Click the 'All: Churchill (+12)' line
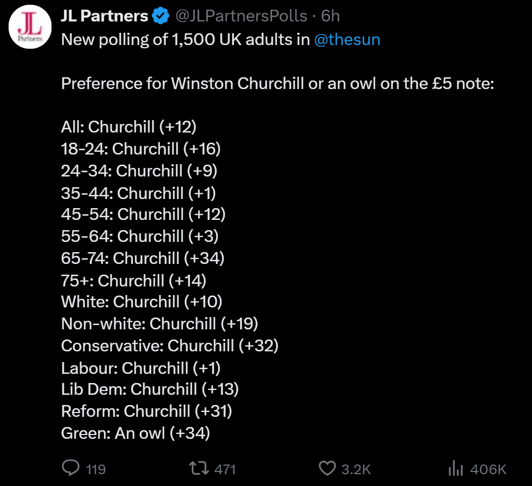532x486 pixels. click(x=129, y=127)
